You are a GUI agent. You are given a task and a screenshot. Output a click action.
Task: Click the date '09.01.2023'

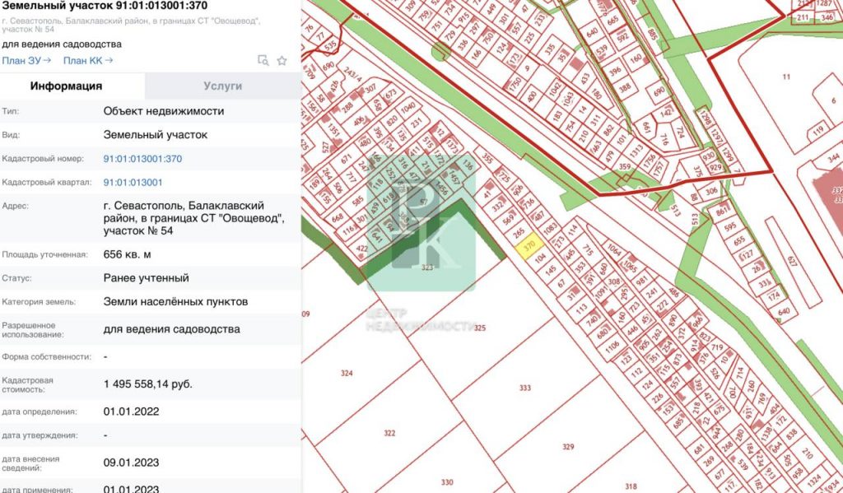tap(131, 463)
